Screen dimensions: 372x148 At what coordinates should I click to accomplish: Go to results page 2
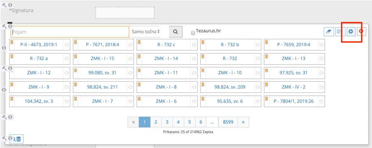point(156,122)
